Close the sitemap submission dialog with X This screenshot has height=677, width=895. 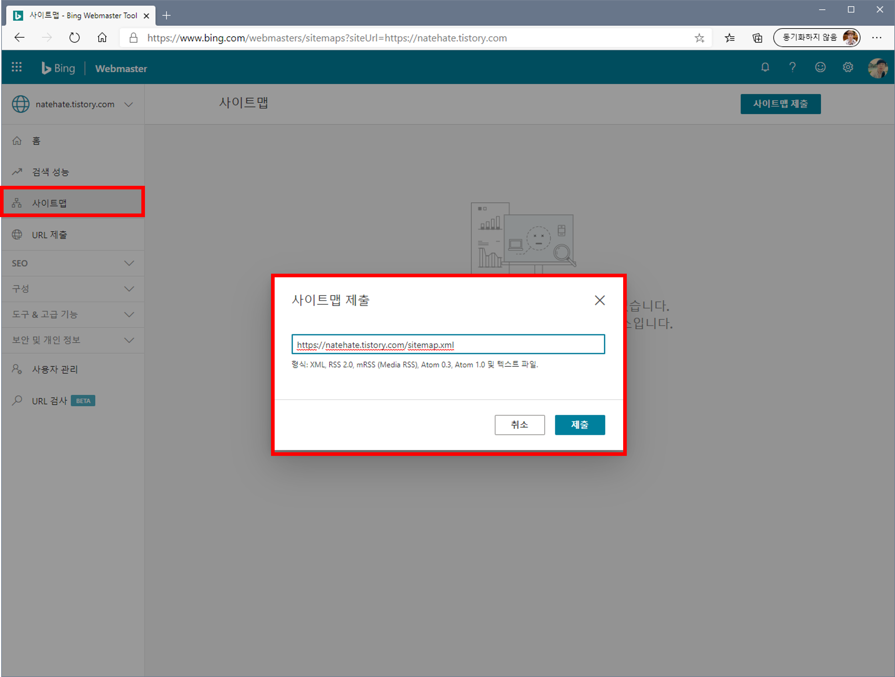click(599, 300)
